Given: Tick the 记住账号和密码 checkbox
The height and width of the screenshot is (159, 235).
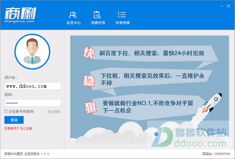Looking at the screenshot, I should (x=6, y=111).
